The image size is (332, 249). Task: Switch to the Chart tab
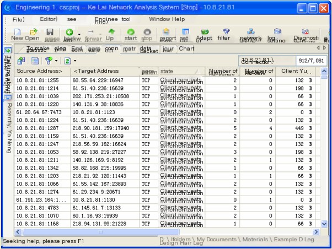(x=186, y=48)
